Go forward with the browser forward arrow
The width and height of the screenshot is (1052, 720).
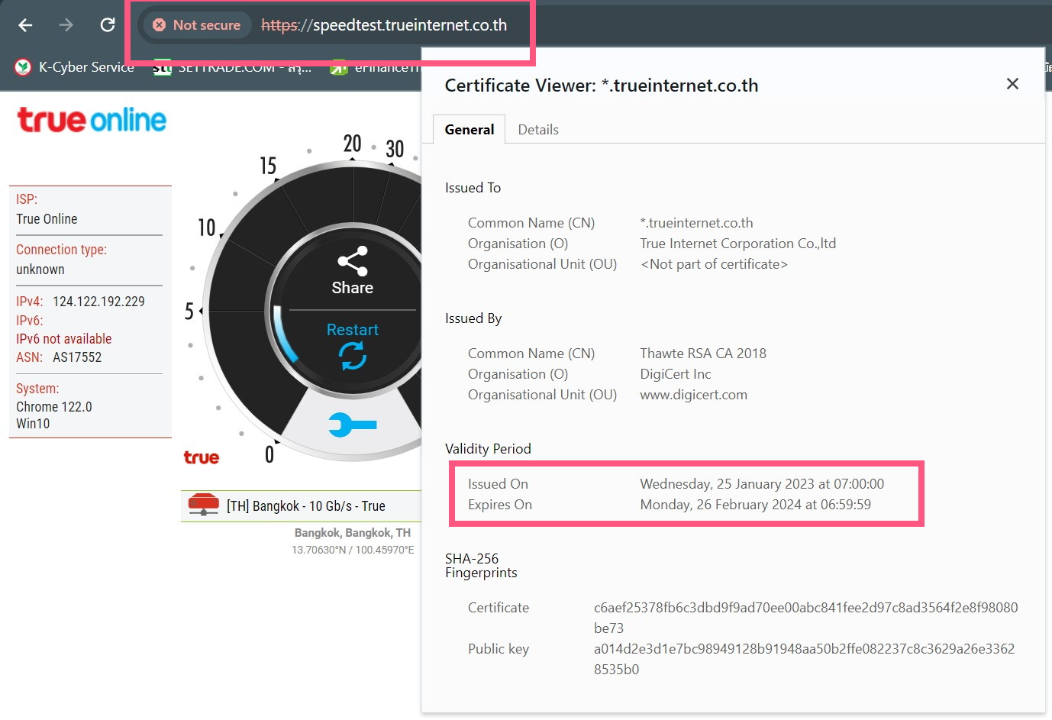point(66,25)
